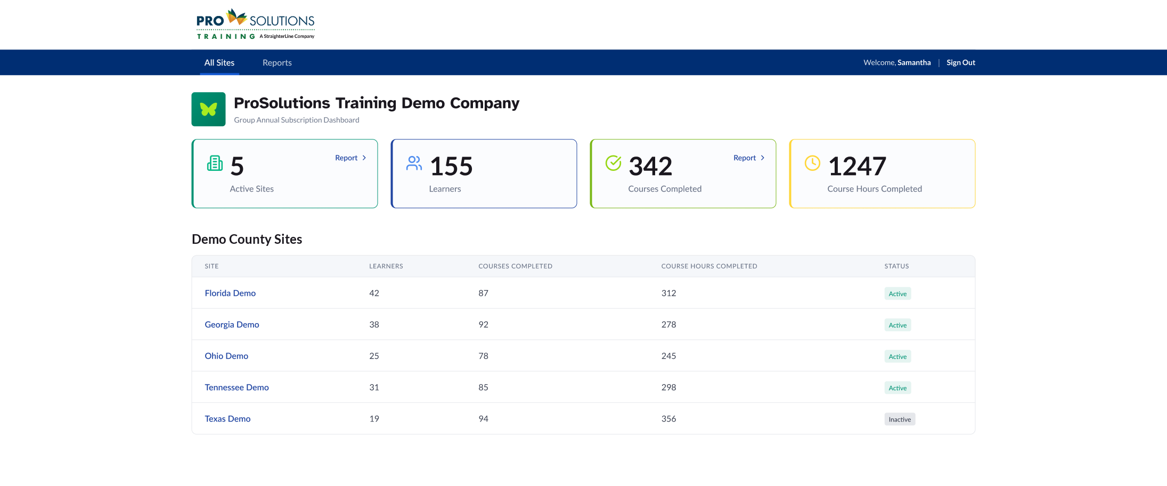Click the Active badge for Ohio Demo

(x=897, y=357)
